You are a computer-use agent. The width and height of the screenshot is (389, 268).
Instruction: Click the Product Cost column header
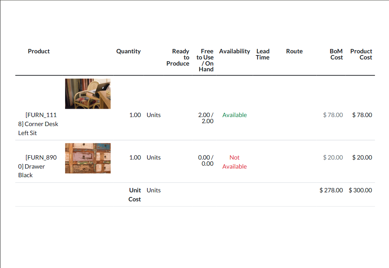[361, 54]
